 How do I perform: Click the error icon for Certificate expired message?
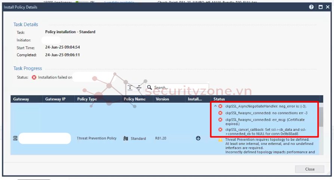tap(220, 120)
